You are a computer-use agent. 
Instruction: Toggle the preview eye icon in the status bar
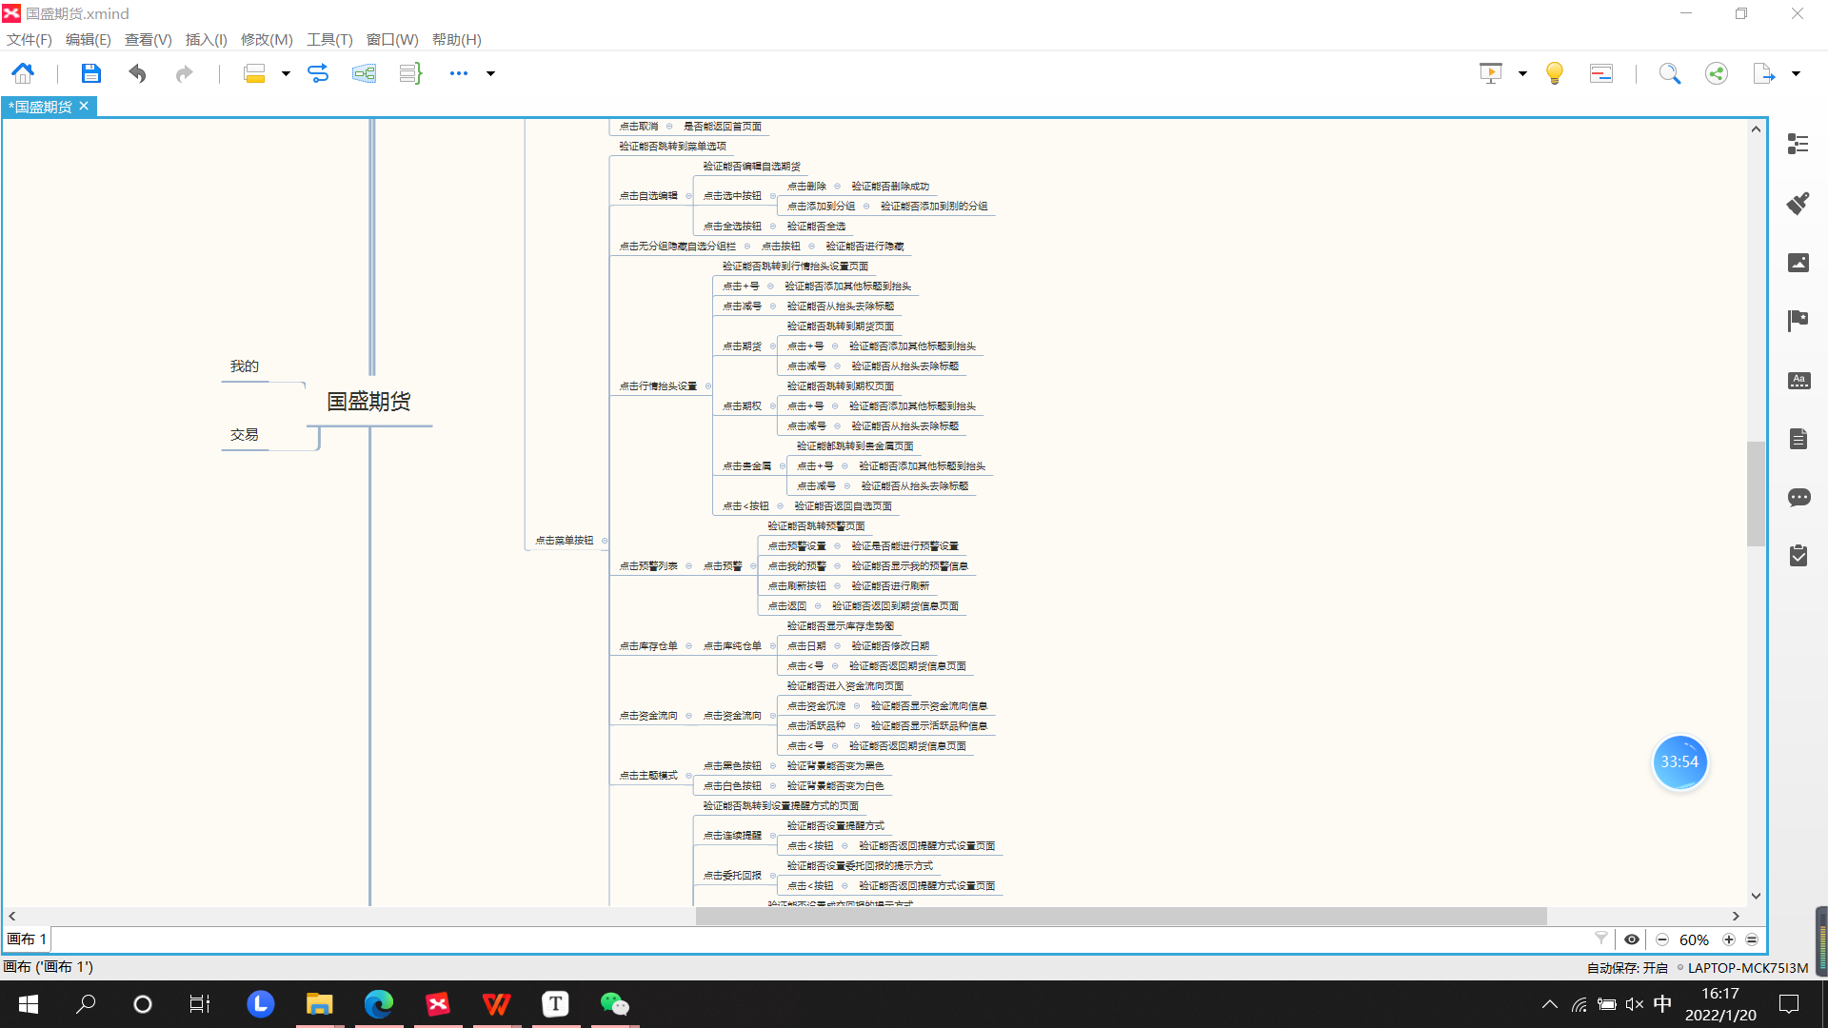coord(1632,939)
